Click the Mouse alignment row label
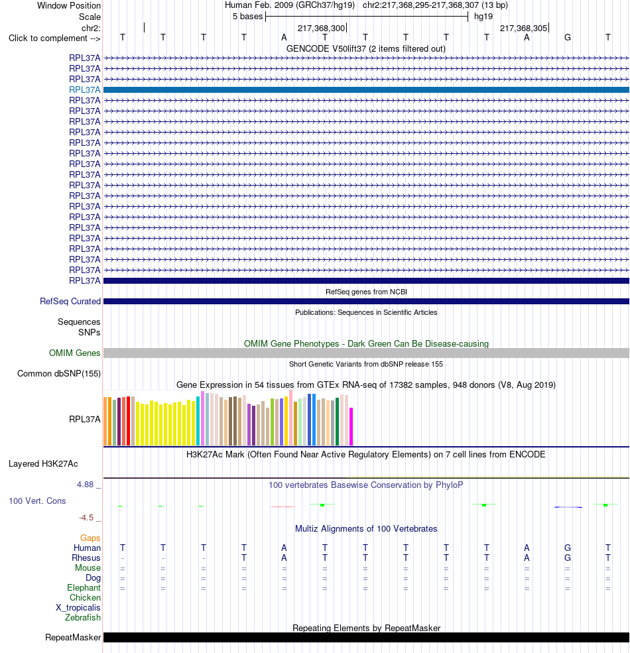Screen dimensions: 630x653 pos(88,567)
